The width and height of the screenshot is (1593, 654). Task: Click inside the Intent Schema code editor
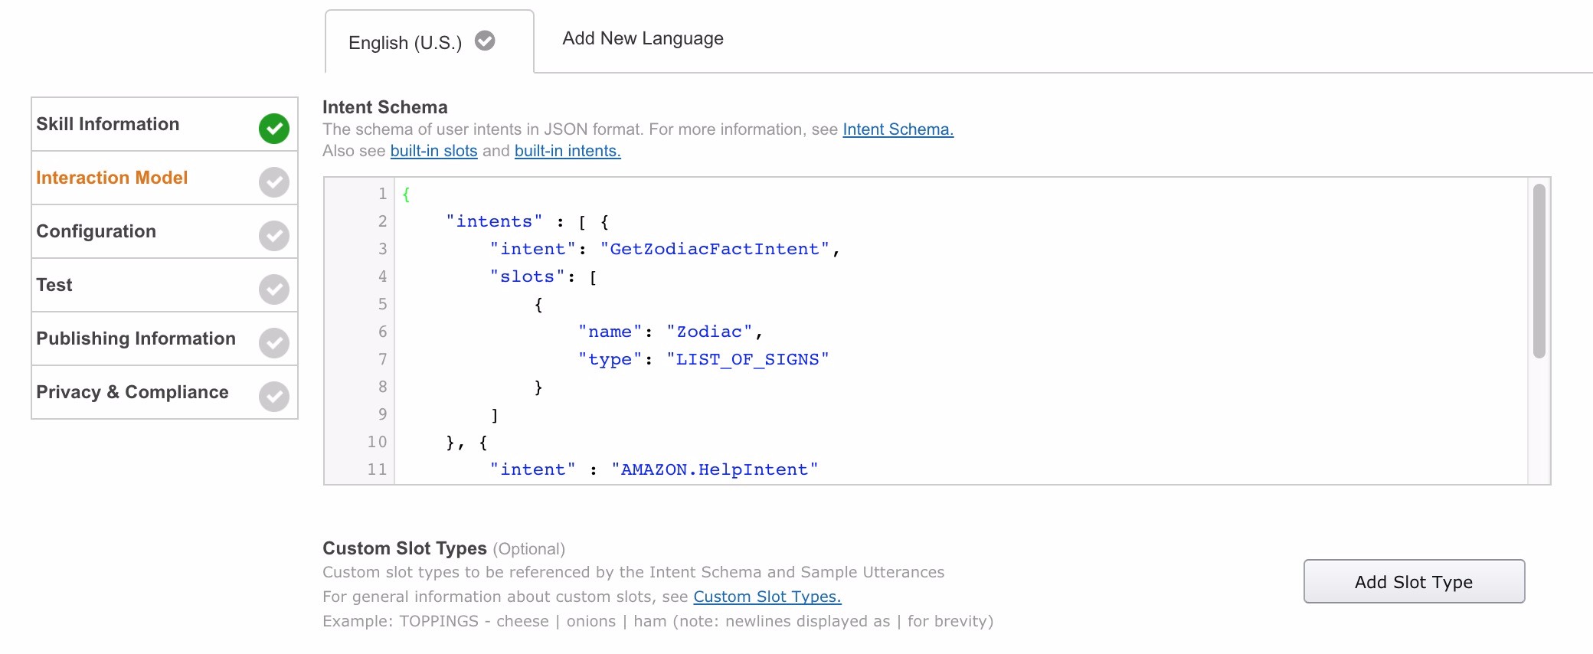click(961, 331)
